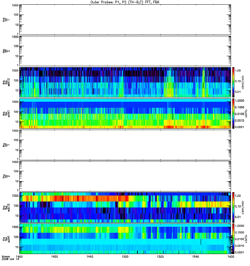
Task: Click the 1540 time axis label
Action: (x=196, y=257)
